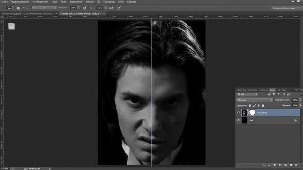303x170 pixels.
Task: Click the link layers icon
Action: (x=264, y=165)
